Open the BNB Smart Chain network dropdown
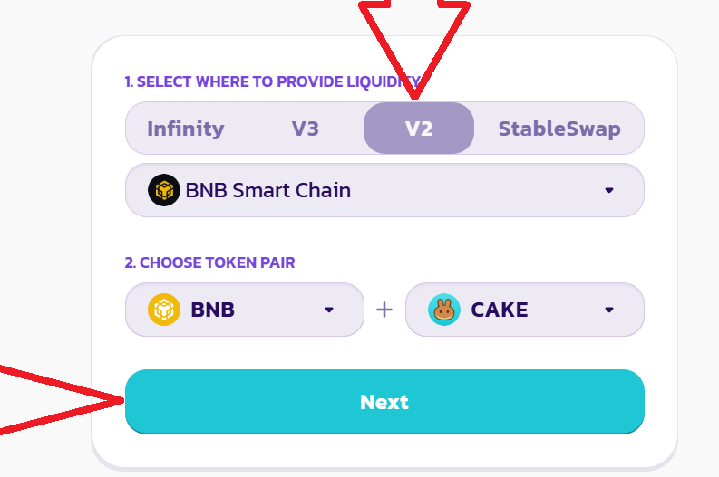This screenshot has height=477, width=719. pyautogui.click(x=384, y=190)
